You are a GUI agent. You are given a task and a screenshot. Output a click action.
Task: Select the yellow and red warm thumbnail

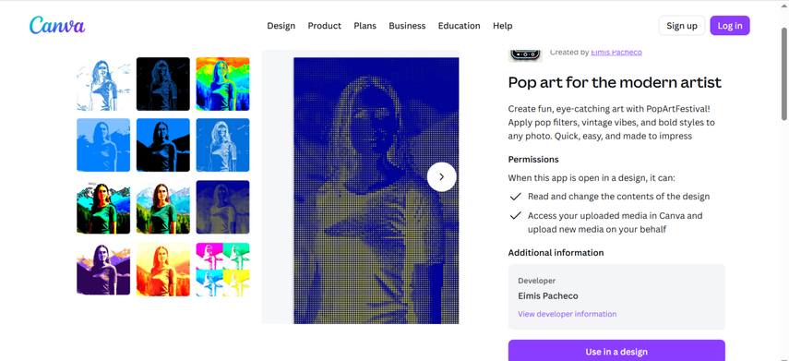pos(163,270)
